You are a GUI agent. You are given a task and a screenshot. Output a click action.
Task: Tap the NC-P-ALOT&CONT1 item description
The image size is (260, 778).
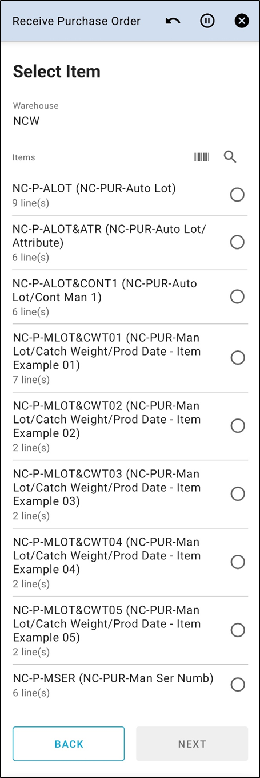105,290
